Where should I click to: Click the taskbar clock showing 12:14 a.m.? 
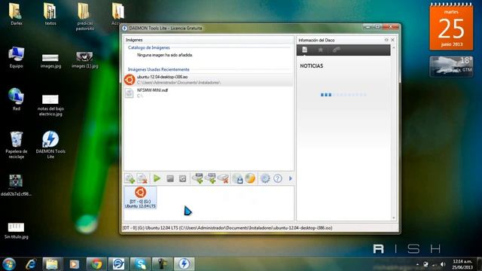point(462,264)
